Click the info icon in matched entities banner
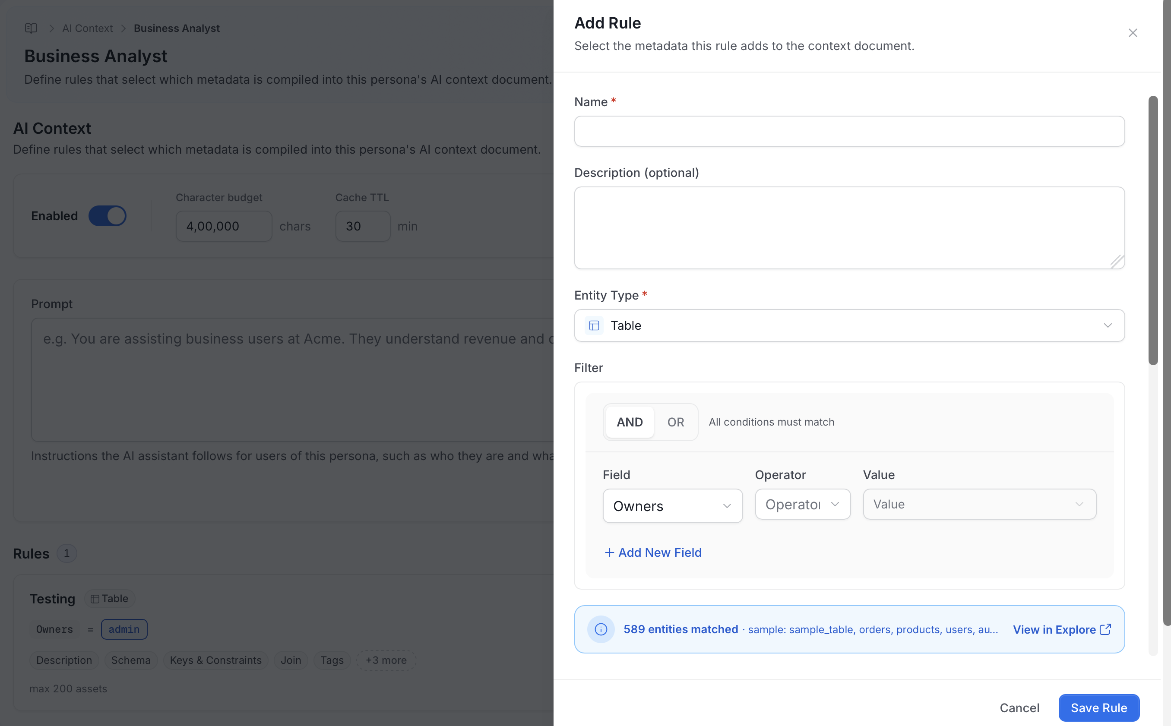The height and width of the screenshot is (726, 1171). tap(601, 629)
